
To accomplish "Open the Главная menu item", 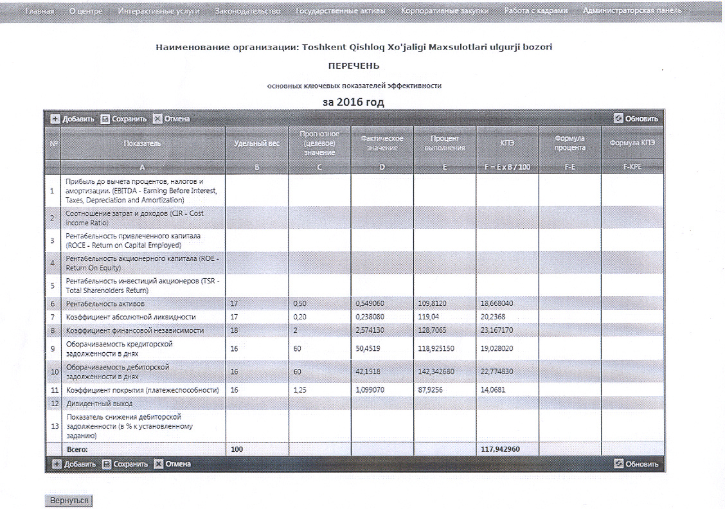I will [39, 12].
